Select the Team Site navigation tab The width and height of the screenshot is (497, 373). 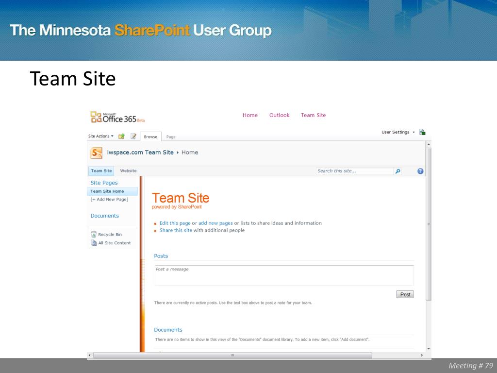pyautogui.click(x=101, y=170)
